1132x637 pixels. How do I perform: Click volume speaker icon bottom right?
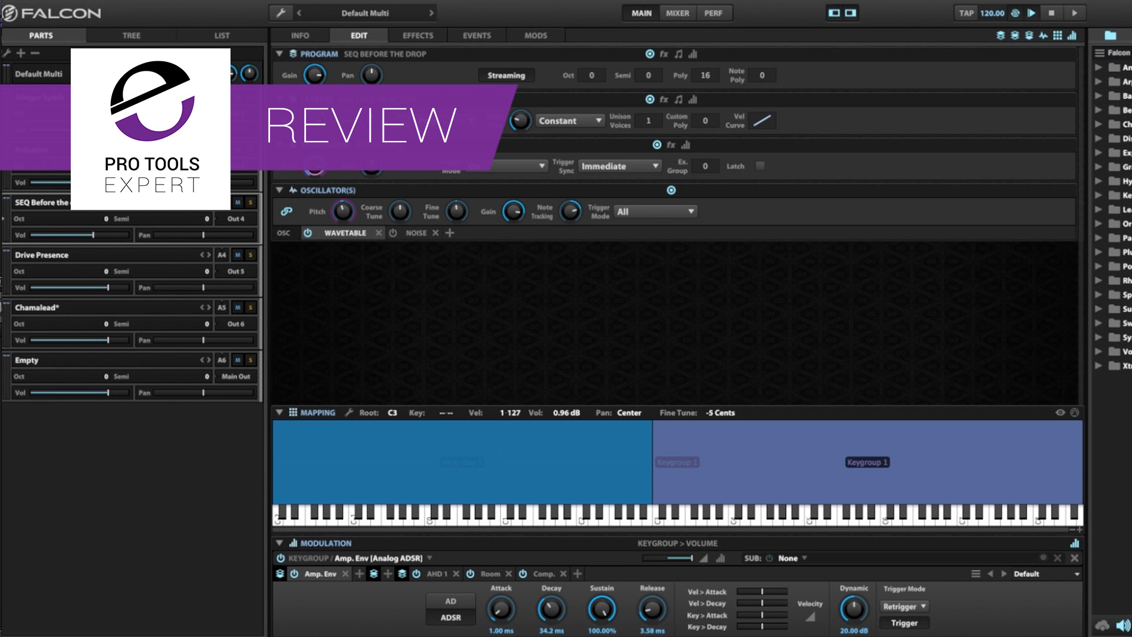click(x=1123, y=625)
